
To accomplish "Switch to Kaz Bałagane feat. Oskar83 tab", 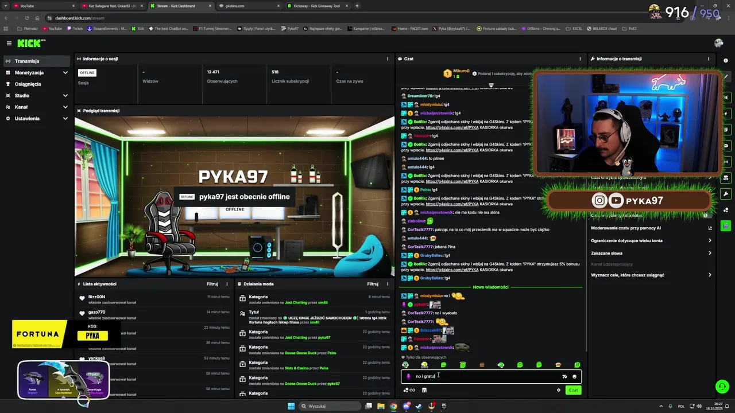I will pyautogui.click(x=112, y=6).
